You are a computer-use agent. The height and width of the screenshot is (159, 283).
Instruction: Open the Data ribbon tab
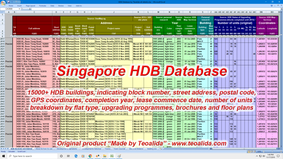coord(52,5)
